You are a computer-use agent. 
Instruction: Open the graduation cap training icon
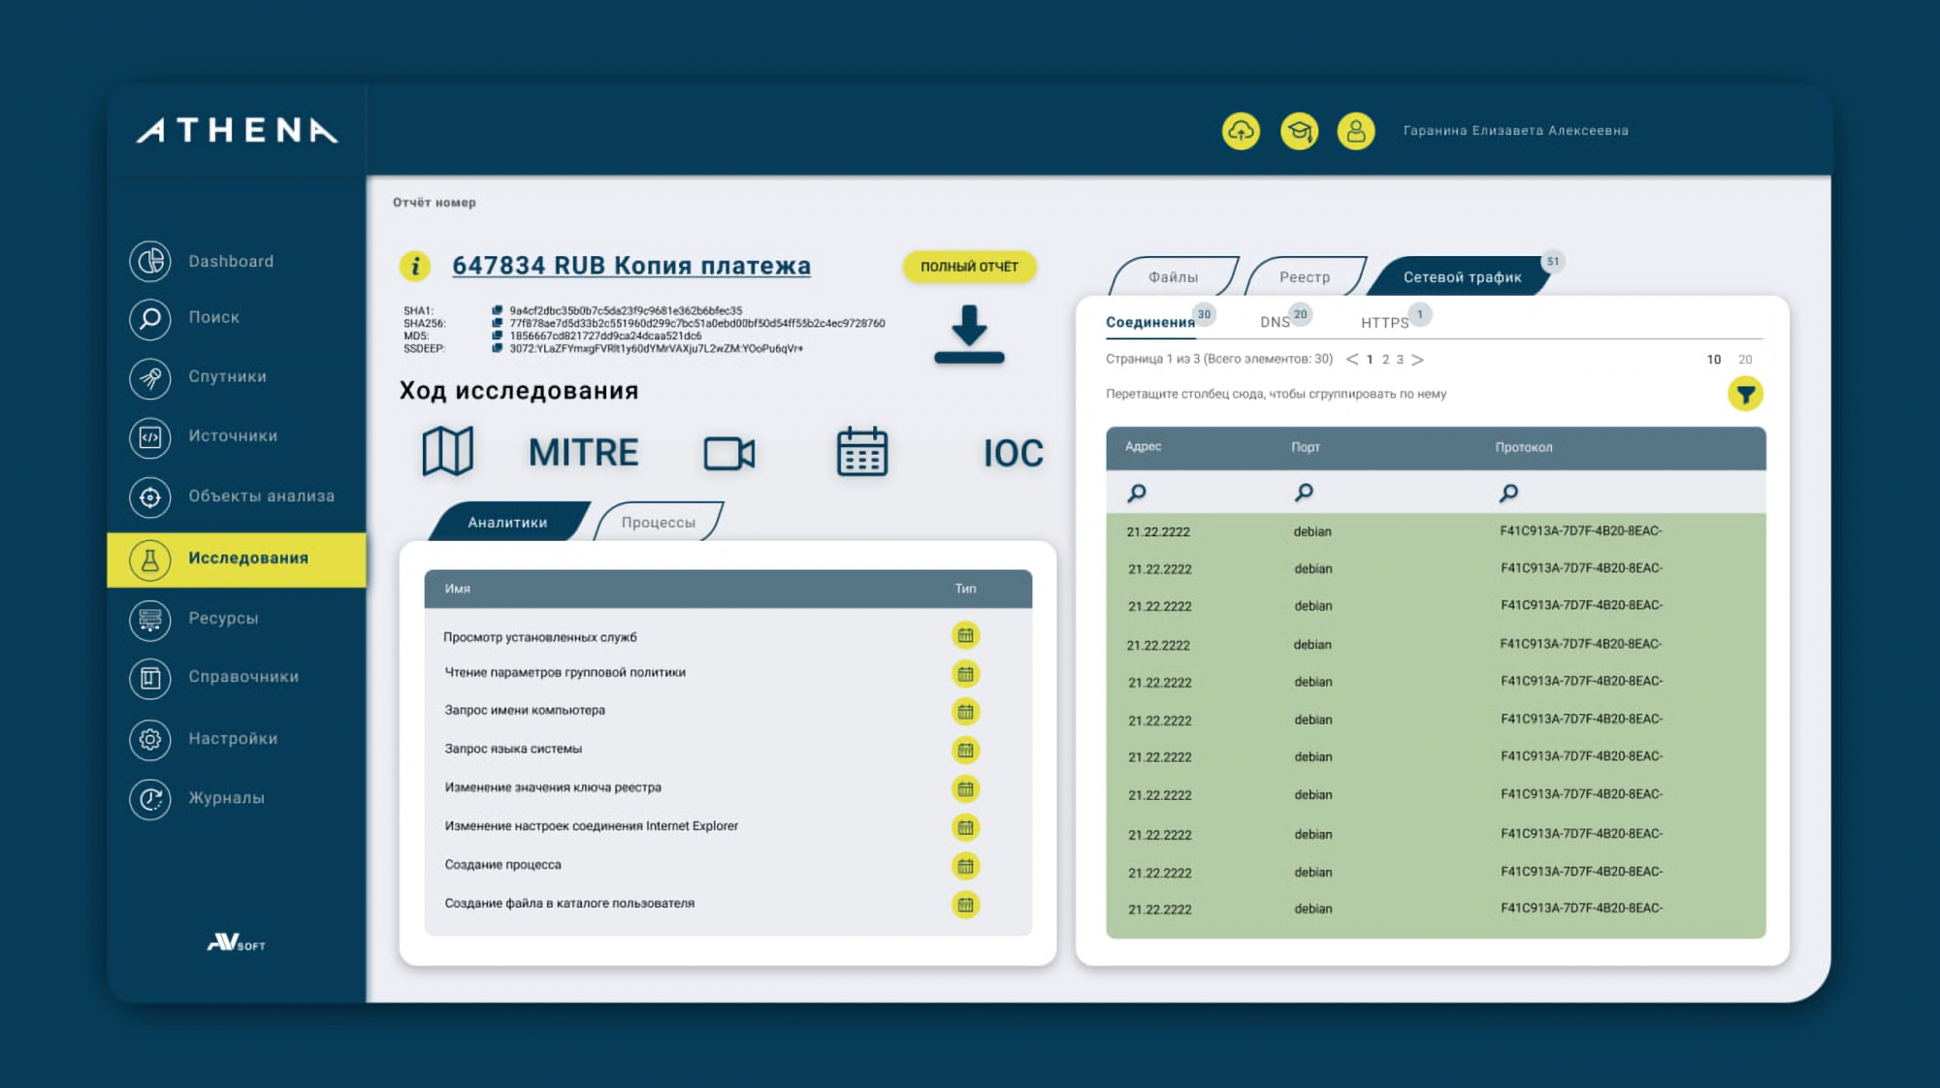[x=1299, y=131]
